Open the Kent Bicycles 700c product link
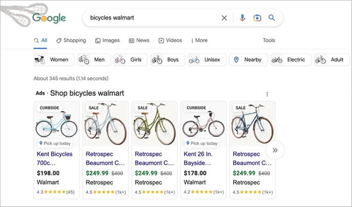This screenshot has width=352, height=207. 55,158
